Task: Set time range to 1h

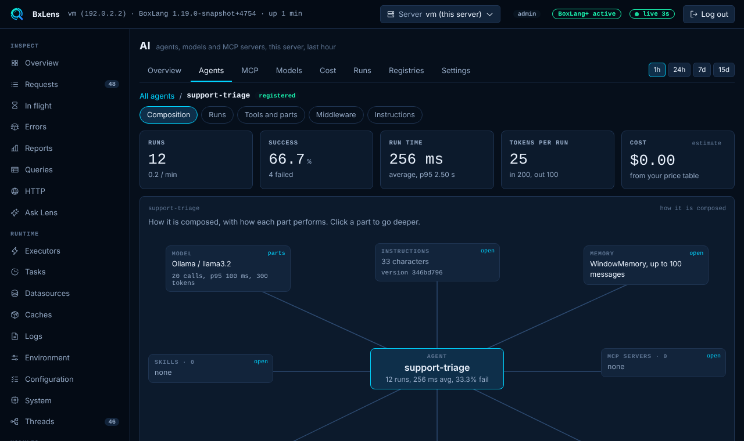Action: (657, 70)
